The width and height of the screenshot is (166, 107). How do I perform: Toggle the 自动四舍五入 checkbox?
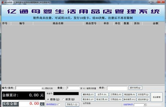pyautogui.click(x=59, y=104)
